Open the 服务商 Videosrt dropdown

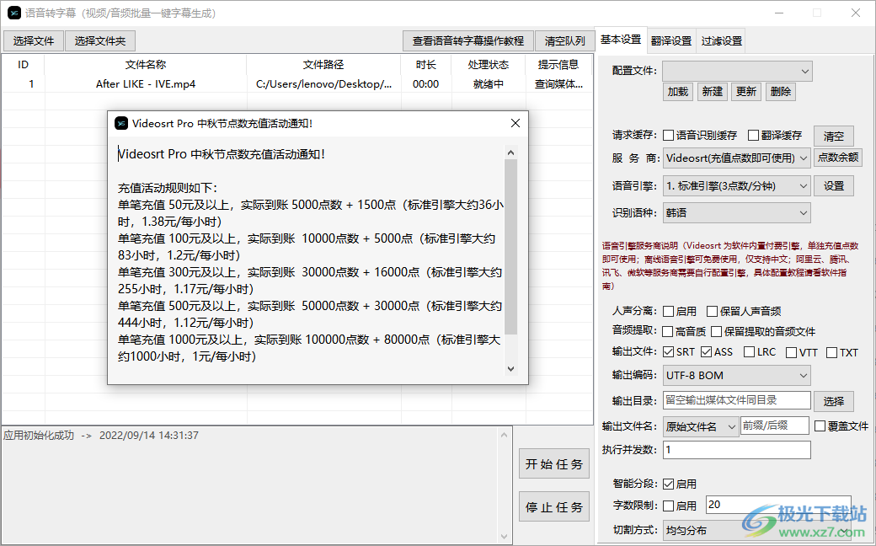[736, 158]
